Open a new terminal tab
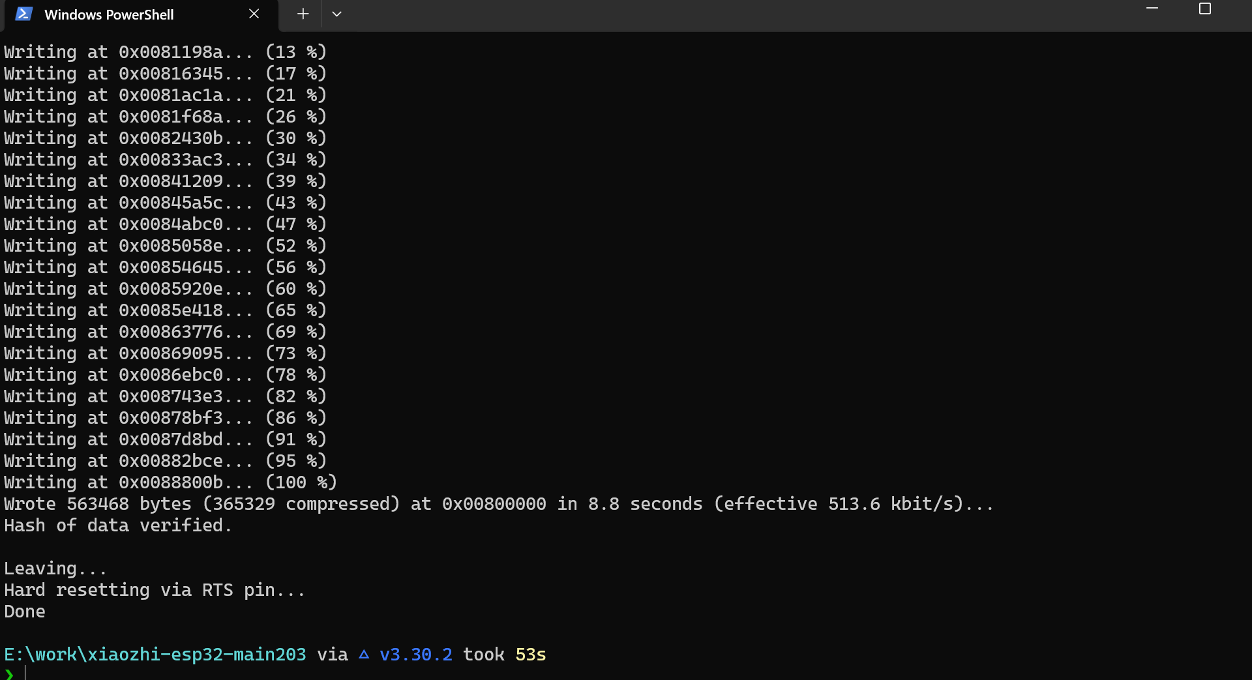Screen dimensions: 1252x680 coord(303,14)
